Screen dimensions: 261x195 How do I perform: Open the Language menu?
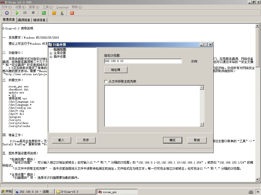point(62,7)
